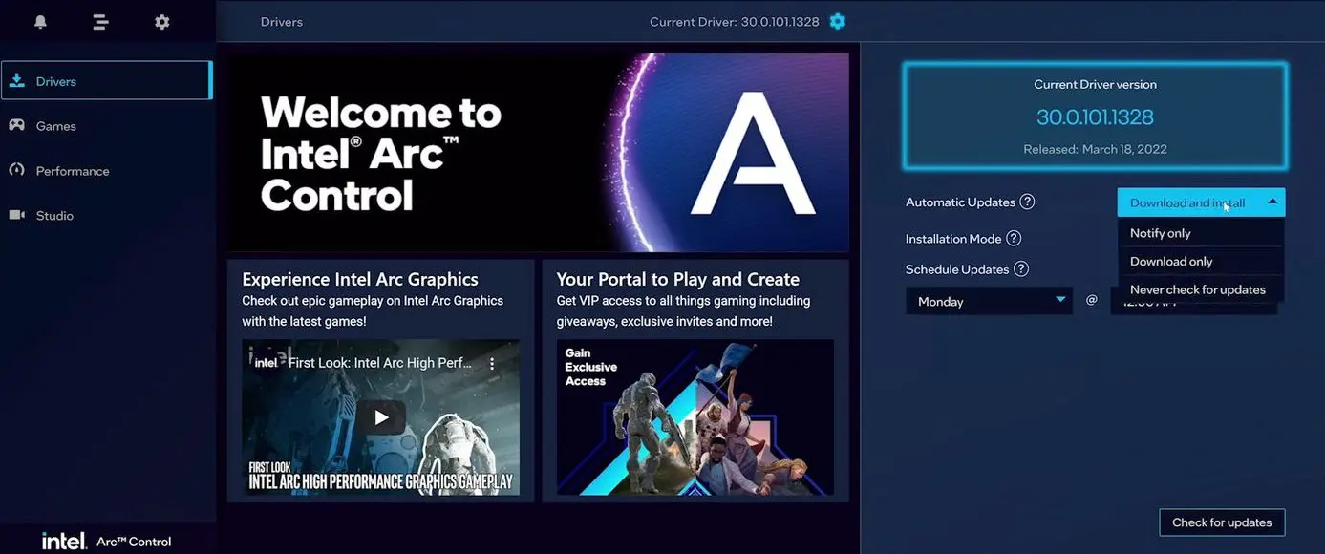Image resolution: width=1325 pixels, height=554 pixels.
Task: Click the Check for updates button
Action: click(1222, 522)
